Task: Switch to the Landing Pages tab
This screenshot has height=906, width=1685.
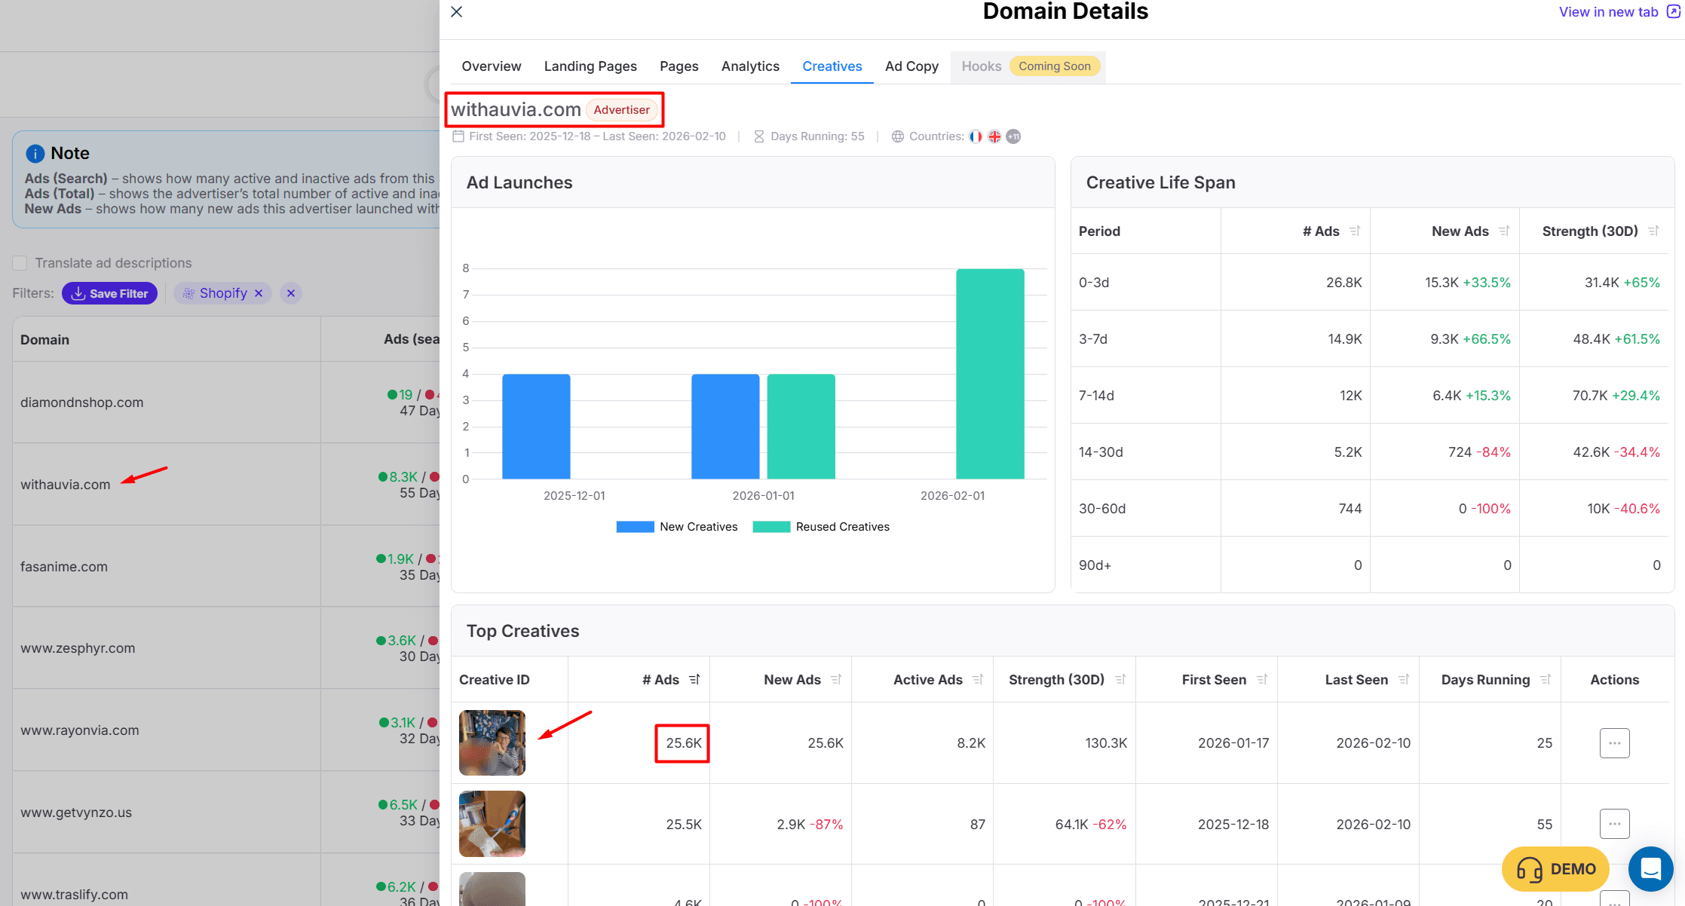Action: point(590,66)
